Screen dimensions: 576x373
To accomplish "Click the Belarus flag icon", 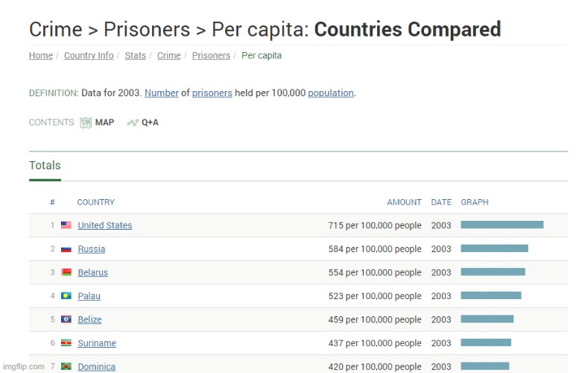I will coord(66,272).
